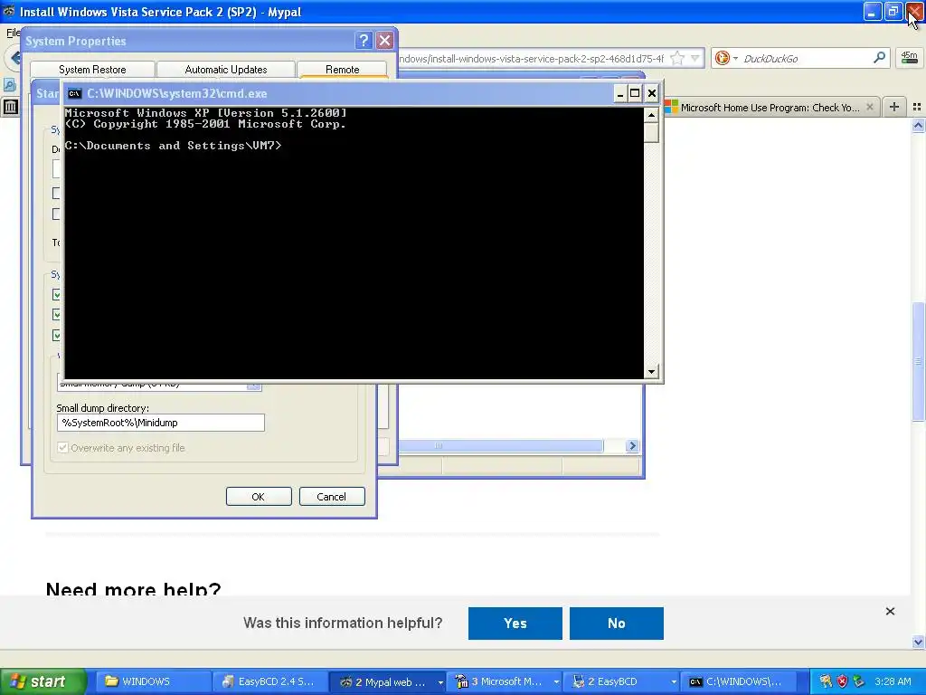Image resolution: width=926 pixels, height=695 pixels.
Task: Toggle the first checked System failure checkbox
Action: click(x=57, y=294)
